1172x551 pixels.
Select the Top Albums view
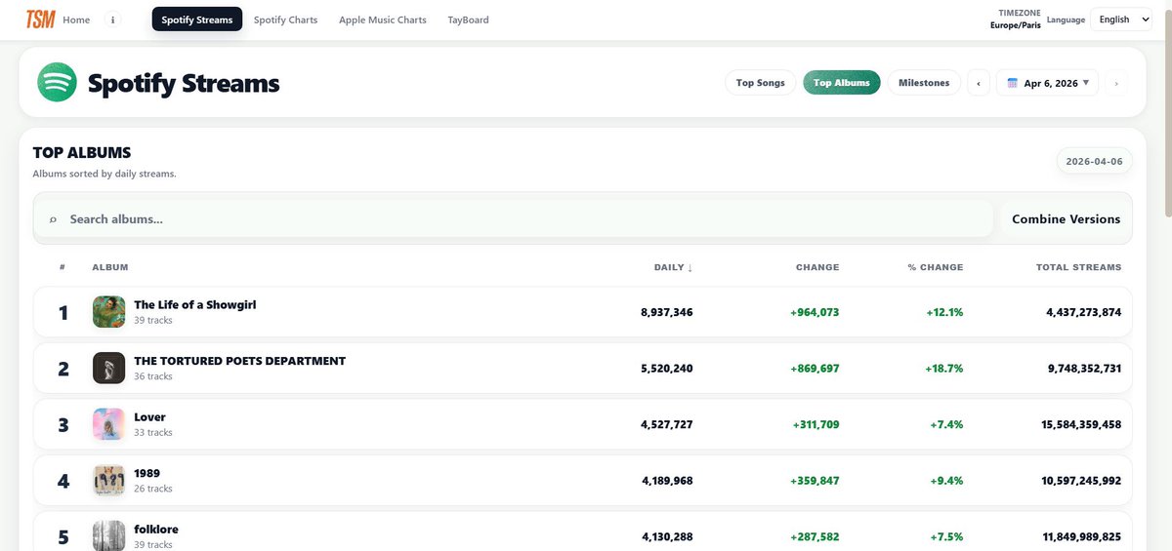coord(842,83)
